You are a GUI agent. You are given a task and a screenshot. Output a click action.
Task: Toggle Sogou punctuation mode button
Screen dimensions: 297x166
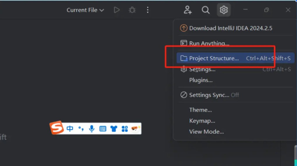81,128
